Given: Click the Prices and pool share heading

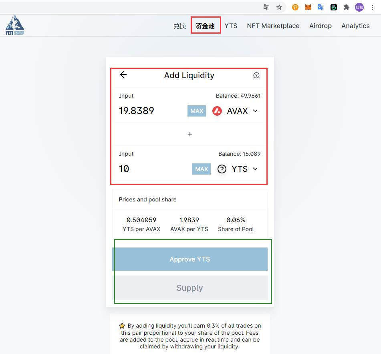Looking at the screenshot, I should pyautogui.click(x=147, y=199).
